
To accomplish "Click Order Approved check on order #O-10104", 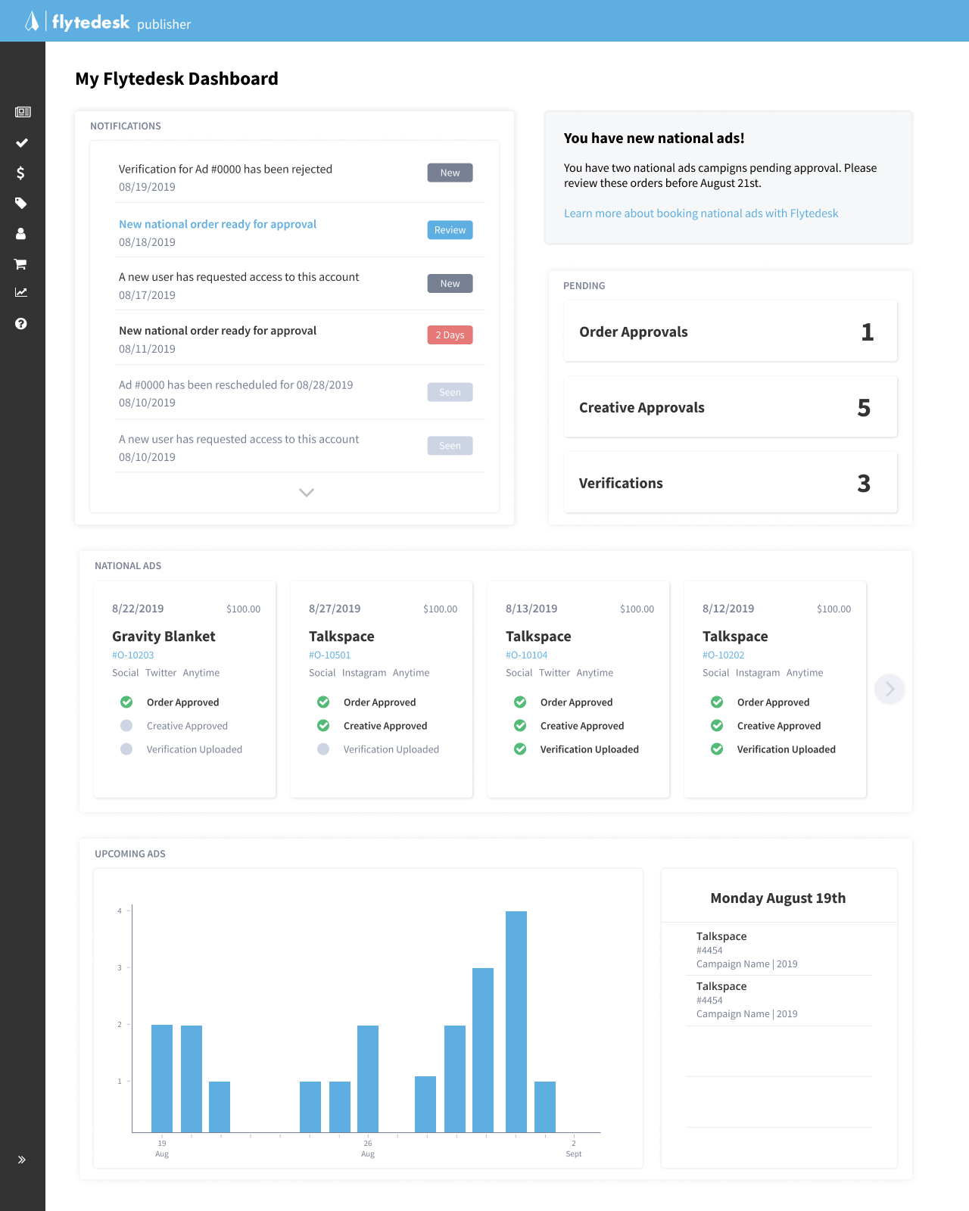I will click(x=520, y=702).
